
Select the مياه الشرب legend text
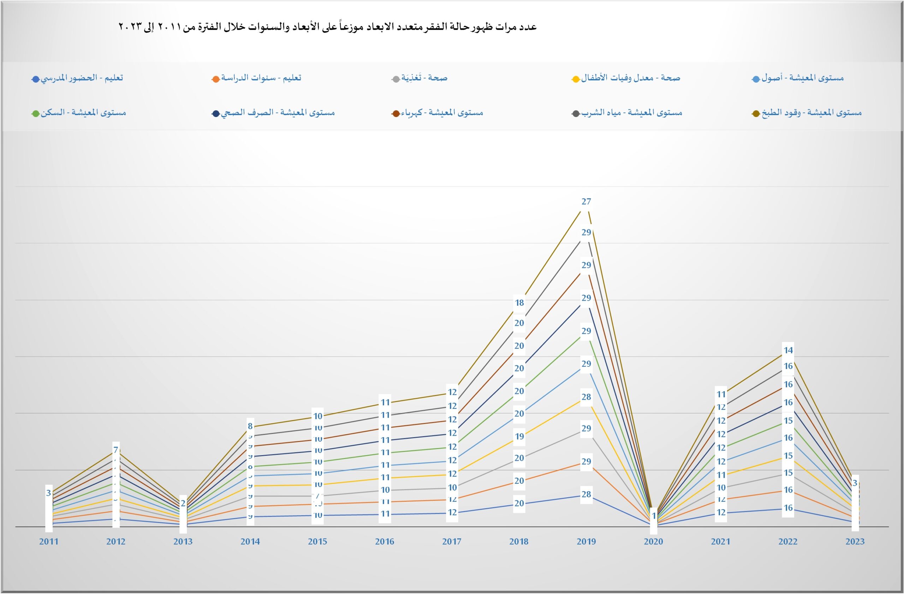(631, 113)
